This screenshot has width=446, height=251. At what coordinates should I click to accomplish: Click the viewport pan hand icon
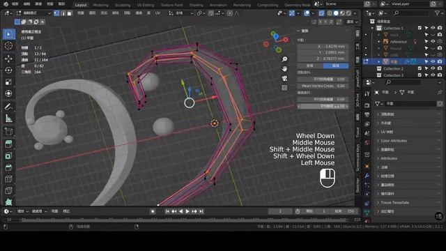(284, 68)
